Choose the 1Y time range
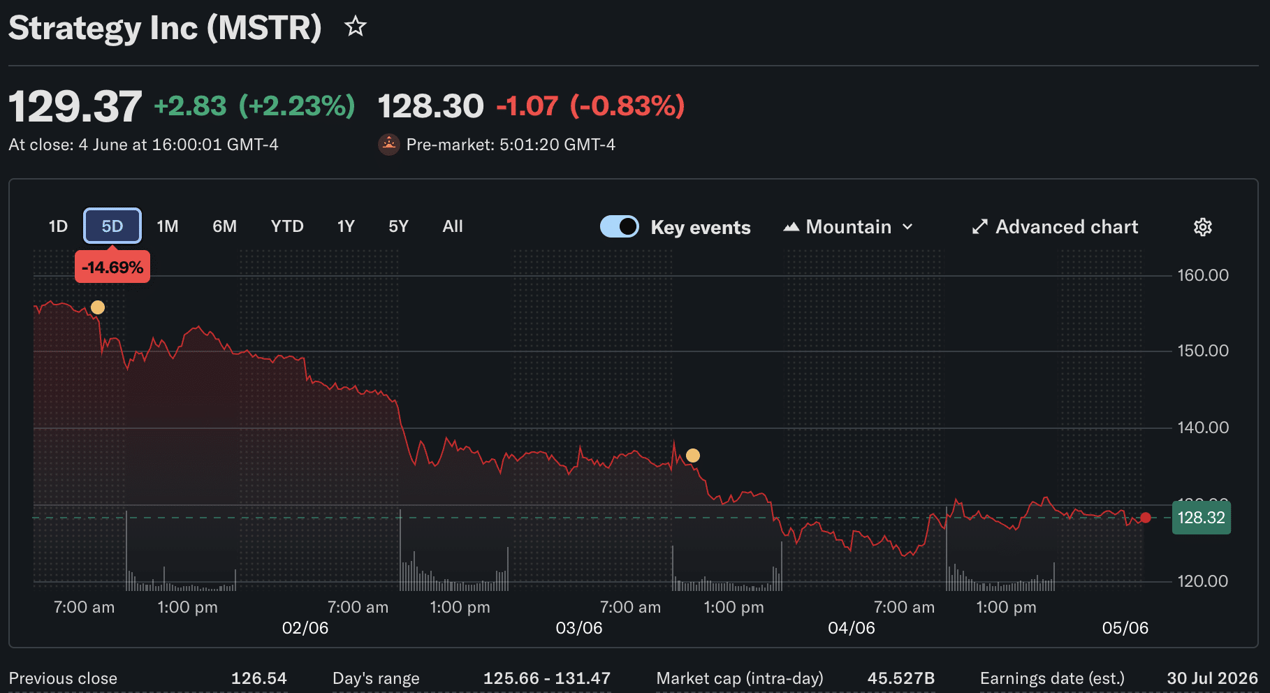The image size is (1270, 693). pos(346,226)
